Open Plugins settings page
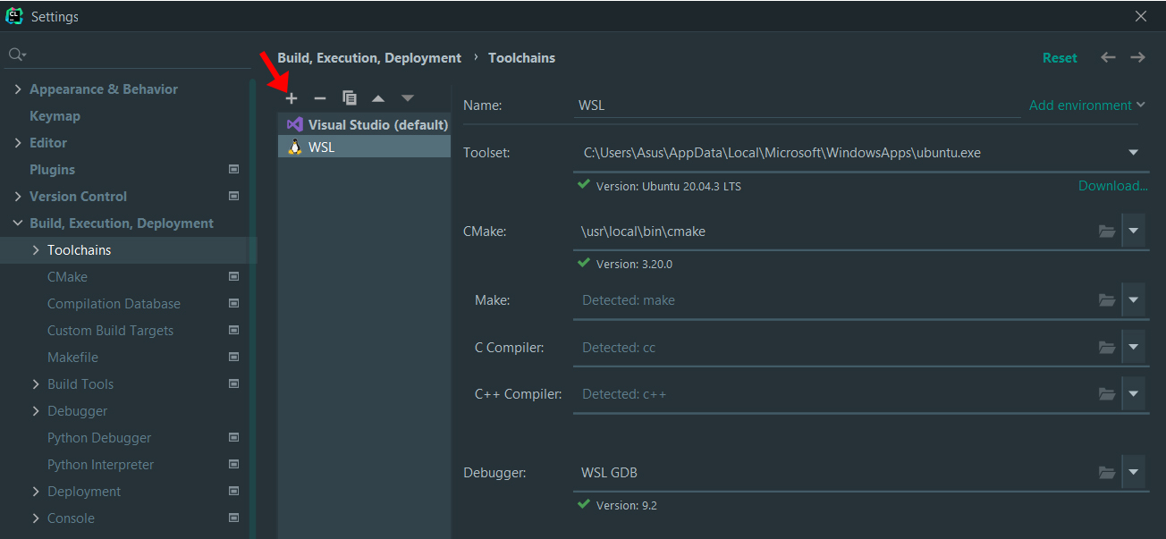1166x539 pixels. pyautogui.click(x=52, y=169)
